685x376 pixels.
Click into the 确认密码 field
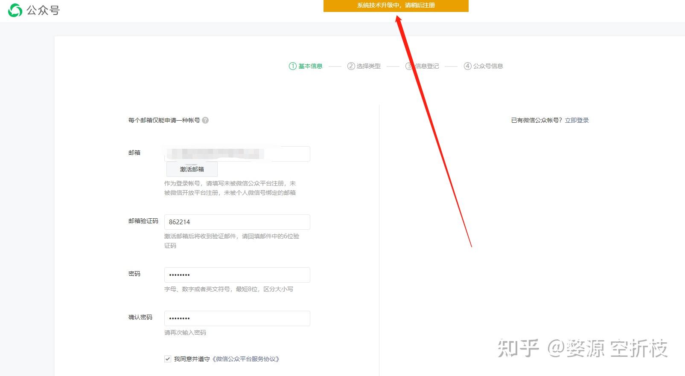237,318
